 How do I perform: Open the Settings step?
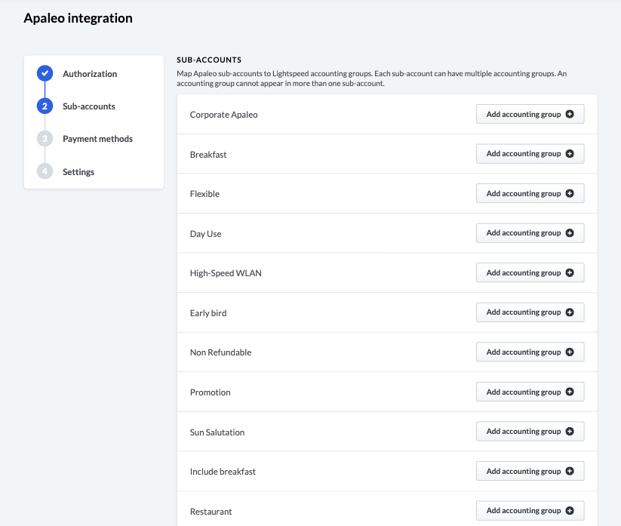(78, 172)
